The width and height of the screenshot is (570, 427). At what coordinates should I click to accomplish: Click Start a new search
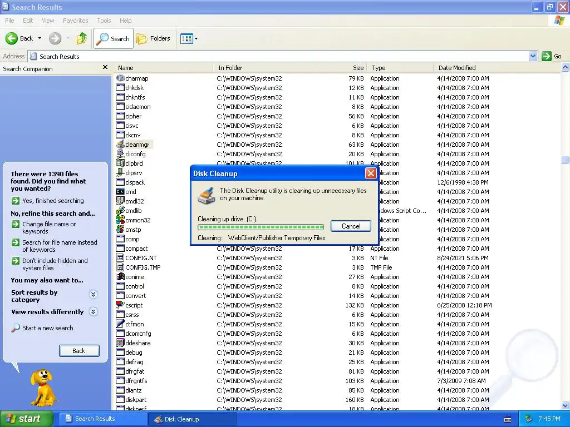click(x=42, y=328)
